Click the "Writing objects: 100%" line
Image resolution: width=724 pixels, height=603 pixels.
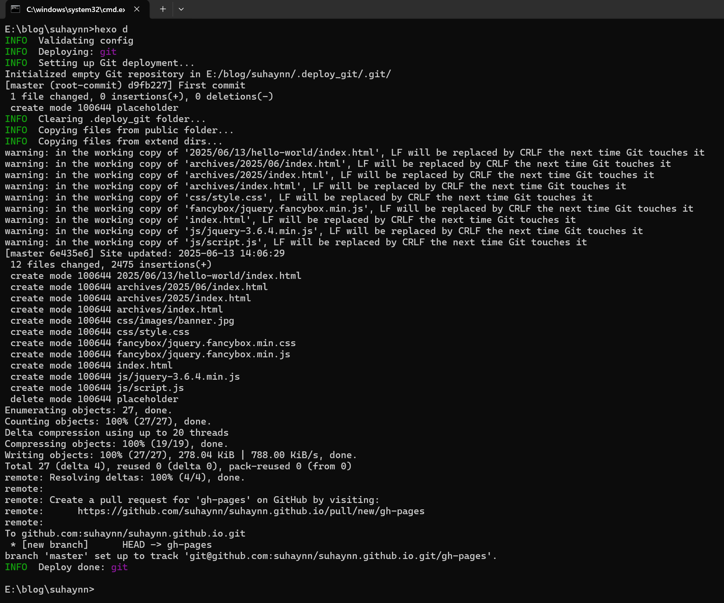[x=180, y=455]
